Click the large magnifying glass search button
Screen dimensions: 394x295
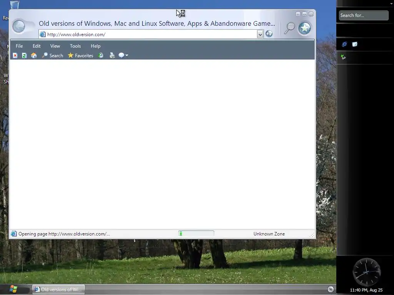[289, 28]
